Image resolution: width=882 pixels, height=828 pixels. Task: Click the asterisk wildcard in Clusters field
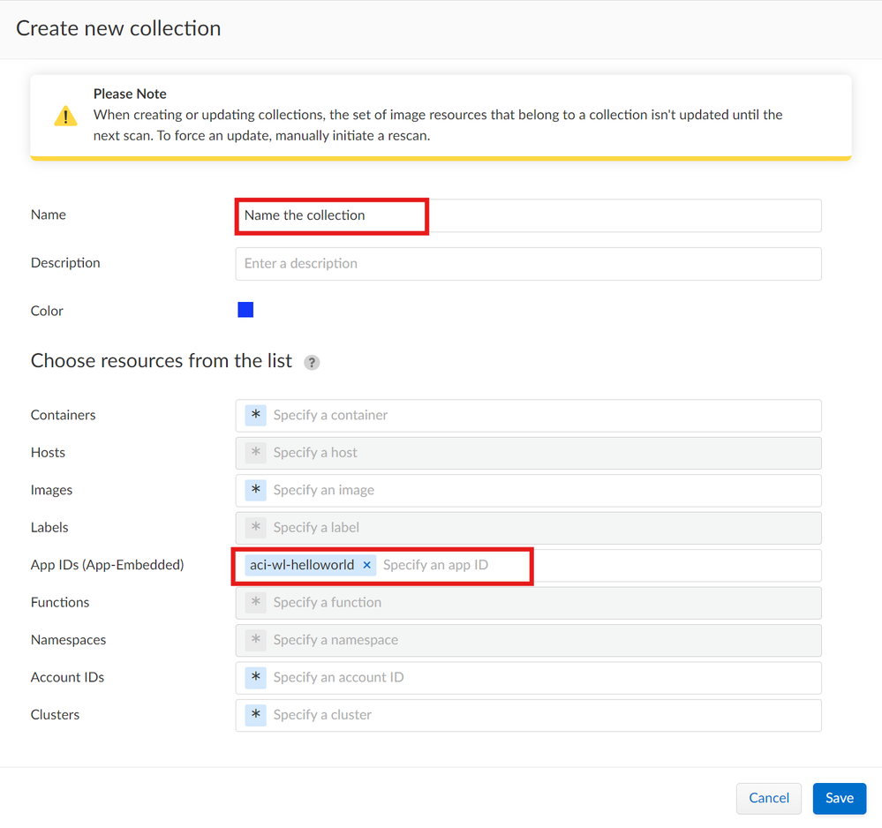[256, 715]
